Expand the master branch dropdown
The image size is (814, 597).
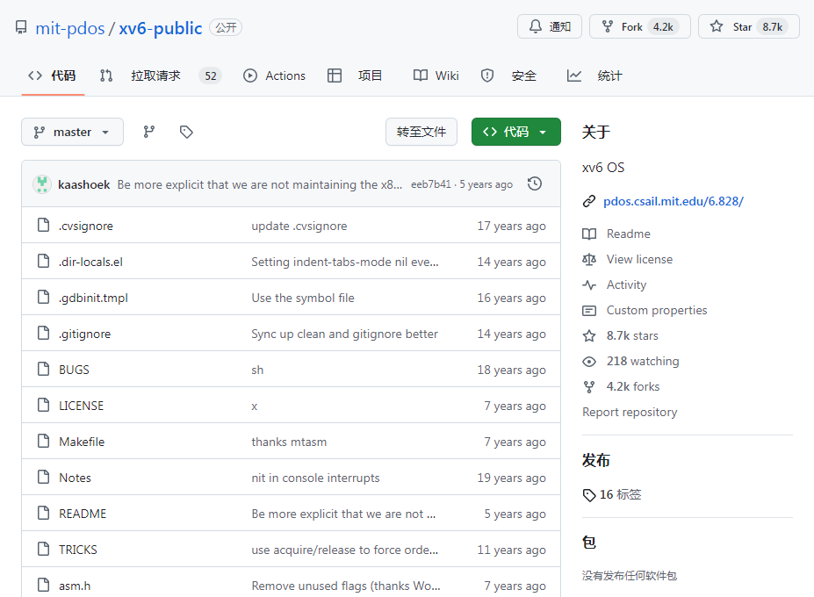(x=72, y=132)
